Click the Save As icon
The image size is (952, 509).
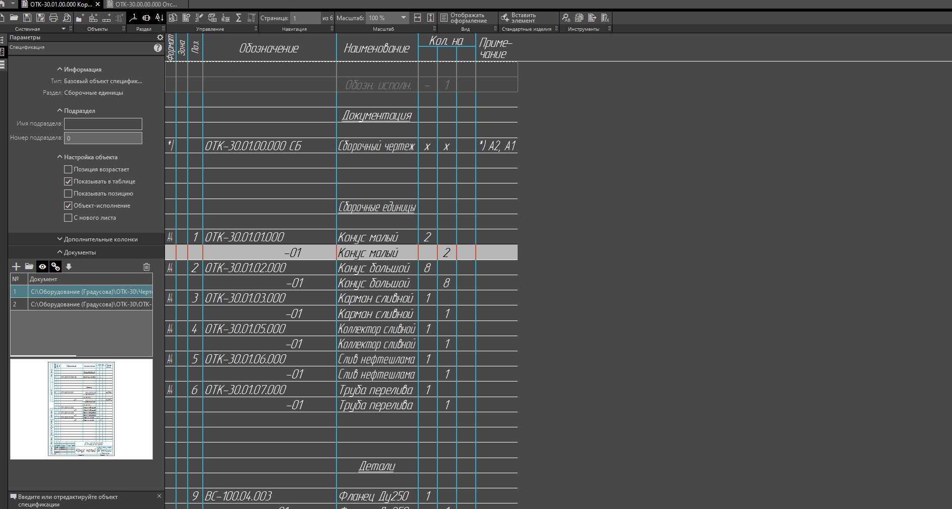pos(40,18)
